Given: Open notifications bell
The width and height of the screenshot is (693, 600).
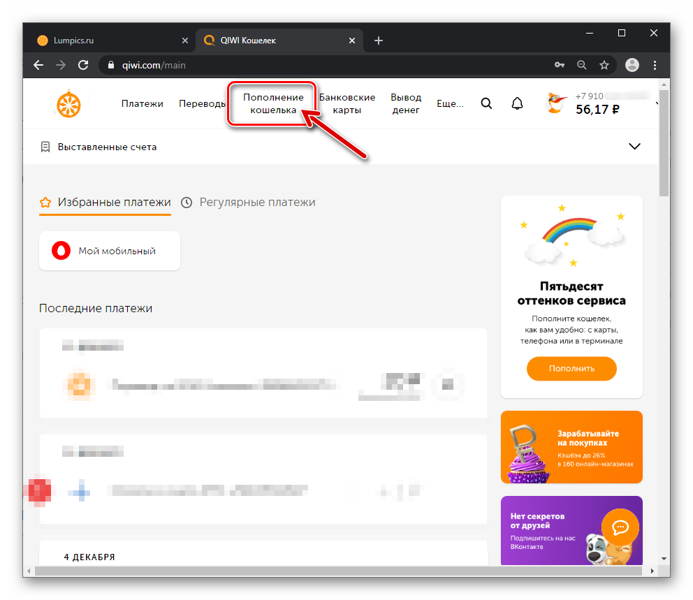Looking at the screenshot, I should pos(517,103).
